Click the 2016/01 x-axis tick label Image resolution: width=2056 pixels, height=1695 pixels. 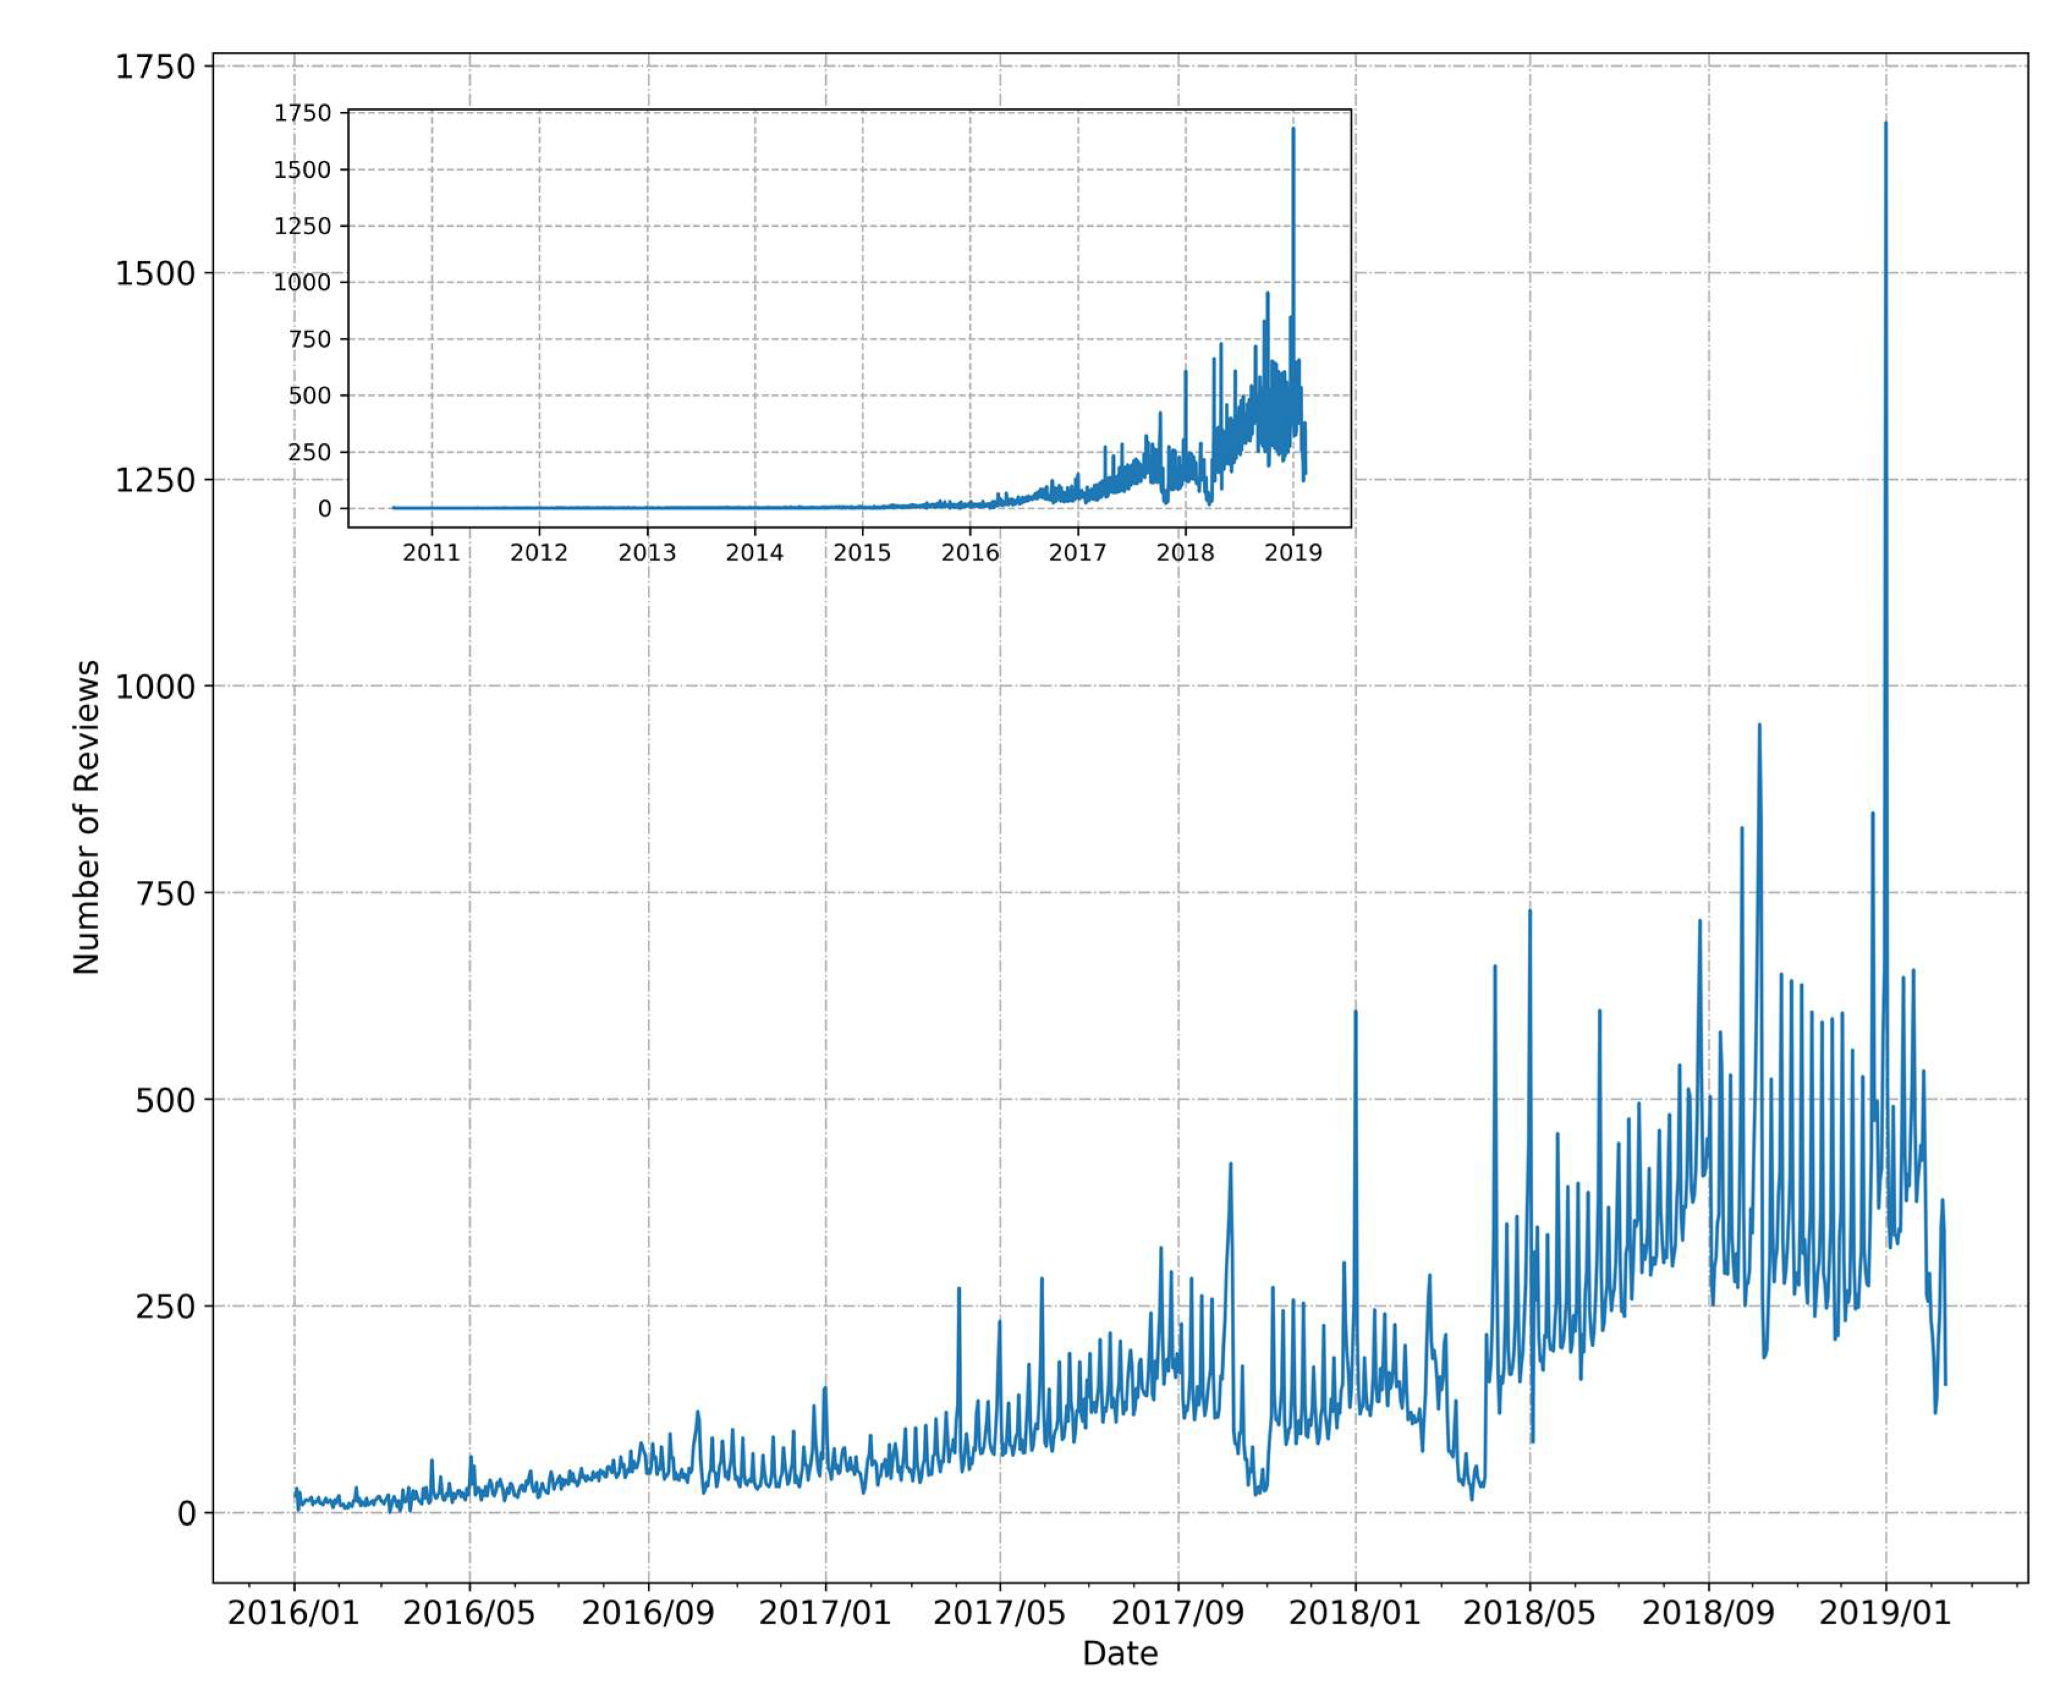click(293, 1613)
